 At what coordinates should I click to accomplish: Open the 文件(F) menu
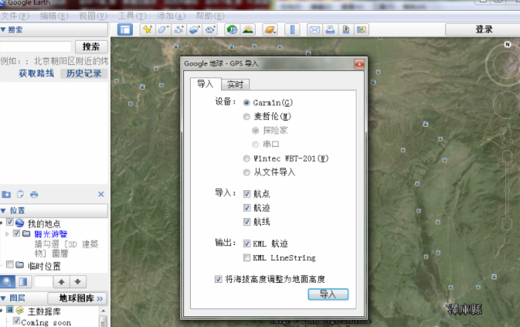tap(15, 16)
